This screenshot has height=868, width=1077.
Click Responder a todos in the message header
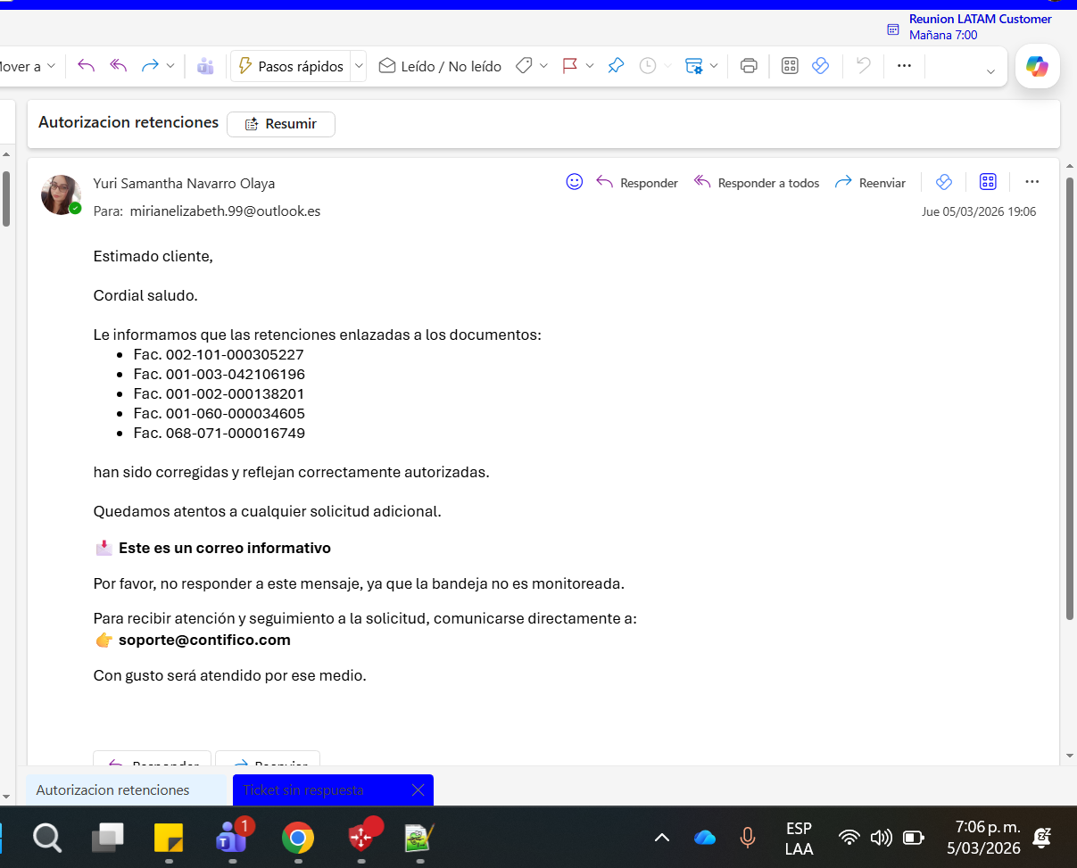(757, 183)
